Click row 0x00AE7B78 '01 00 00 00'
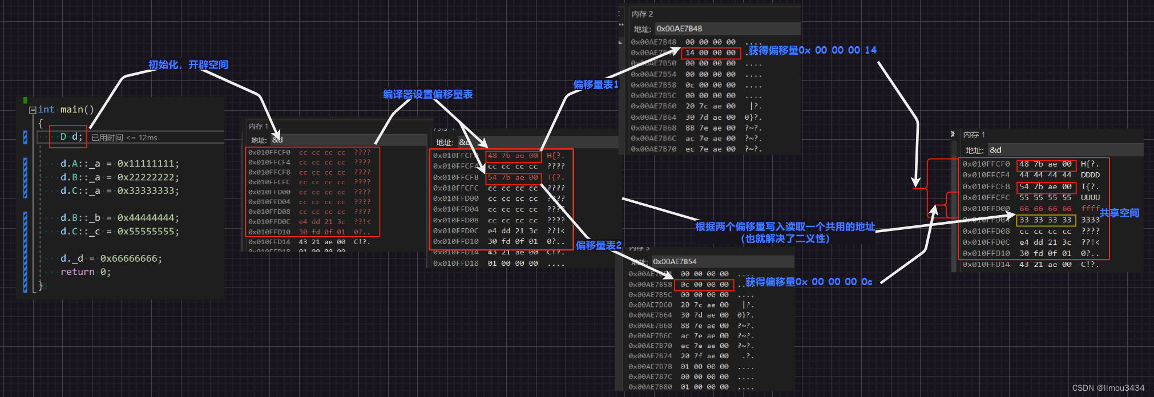 691,367
